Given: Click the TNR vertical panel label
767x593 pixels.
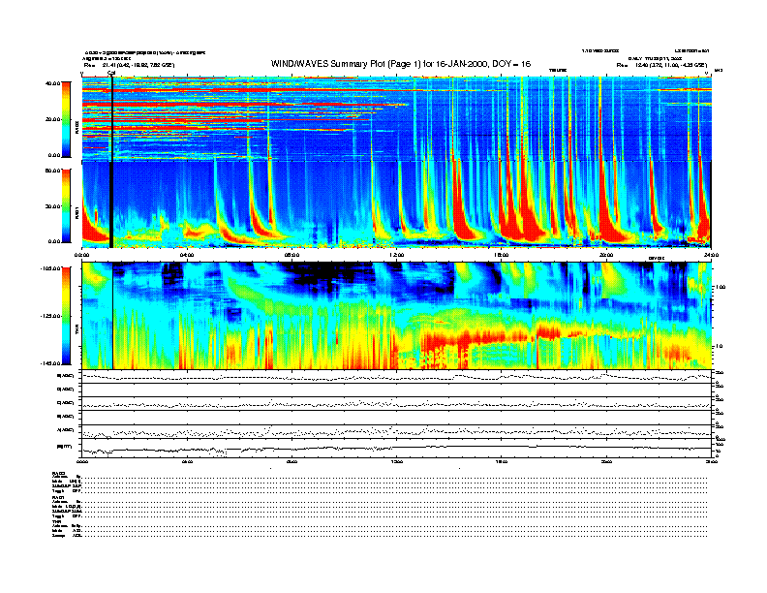Looking at the screenshot, I should pyautogui.click(x=77, y=331).
